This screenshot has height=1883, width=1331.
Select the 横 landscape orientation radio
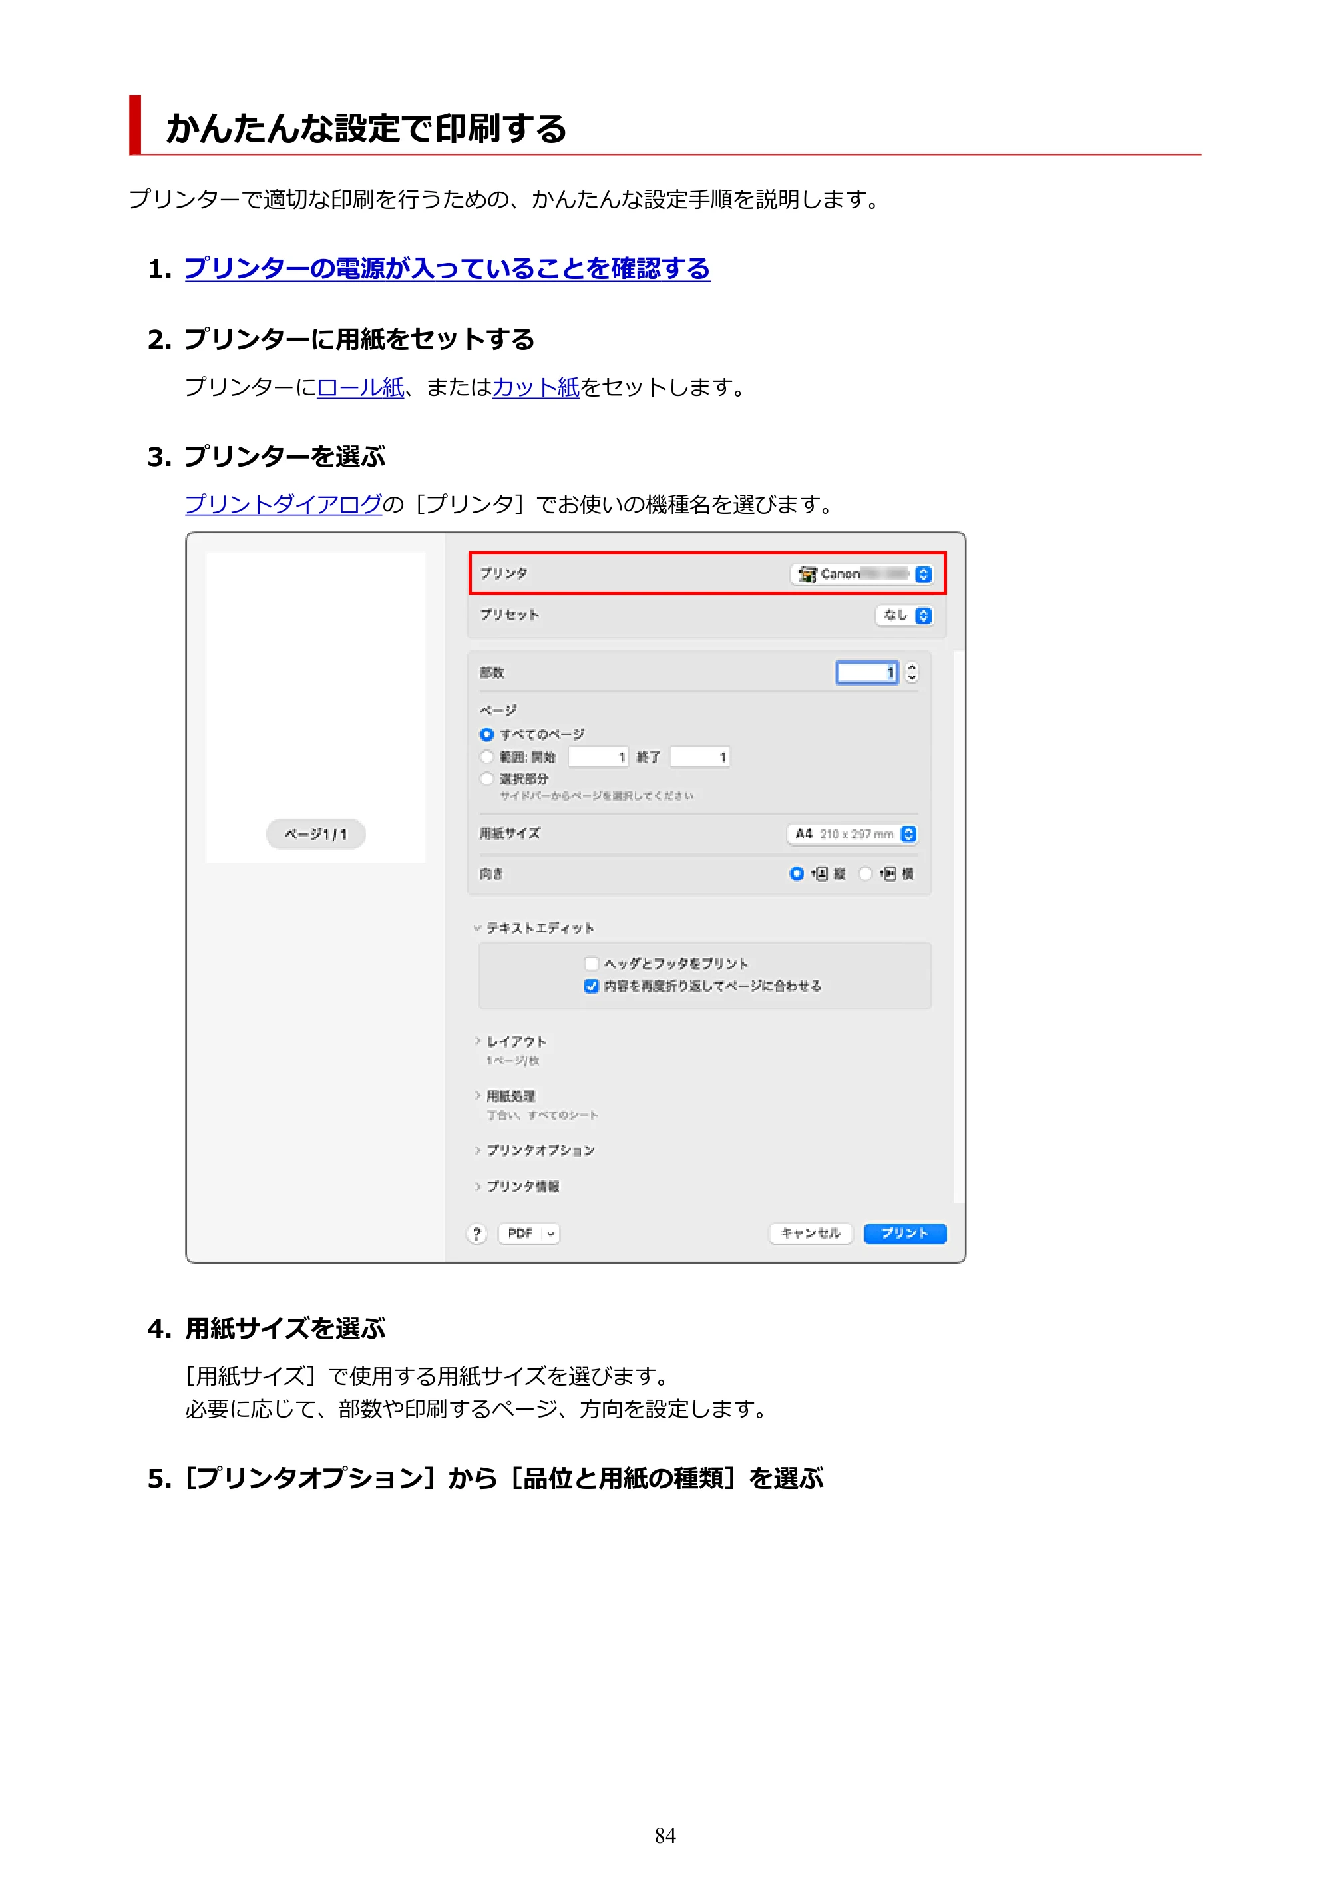pos(864,873)
